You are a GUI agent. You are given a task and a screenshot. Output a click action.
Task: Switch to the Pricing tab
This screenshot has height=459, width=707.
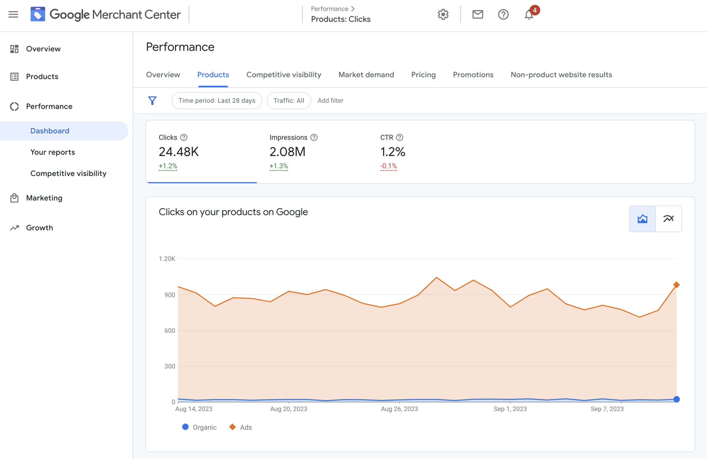point(423,75)
